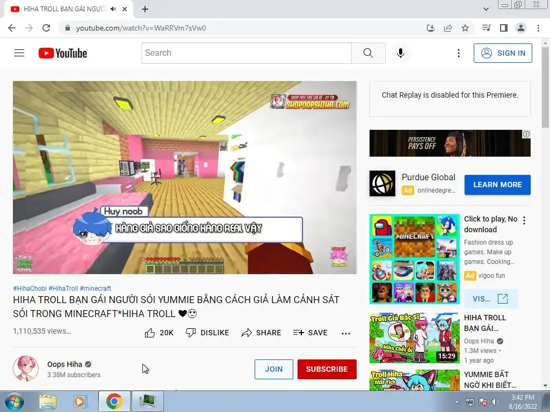Open options menu for vigoo.fun ad
The image size is (550, 412).
524,220
